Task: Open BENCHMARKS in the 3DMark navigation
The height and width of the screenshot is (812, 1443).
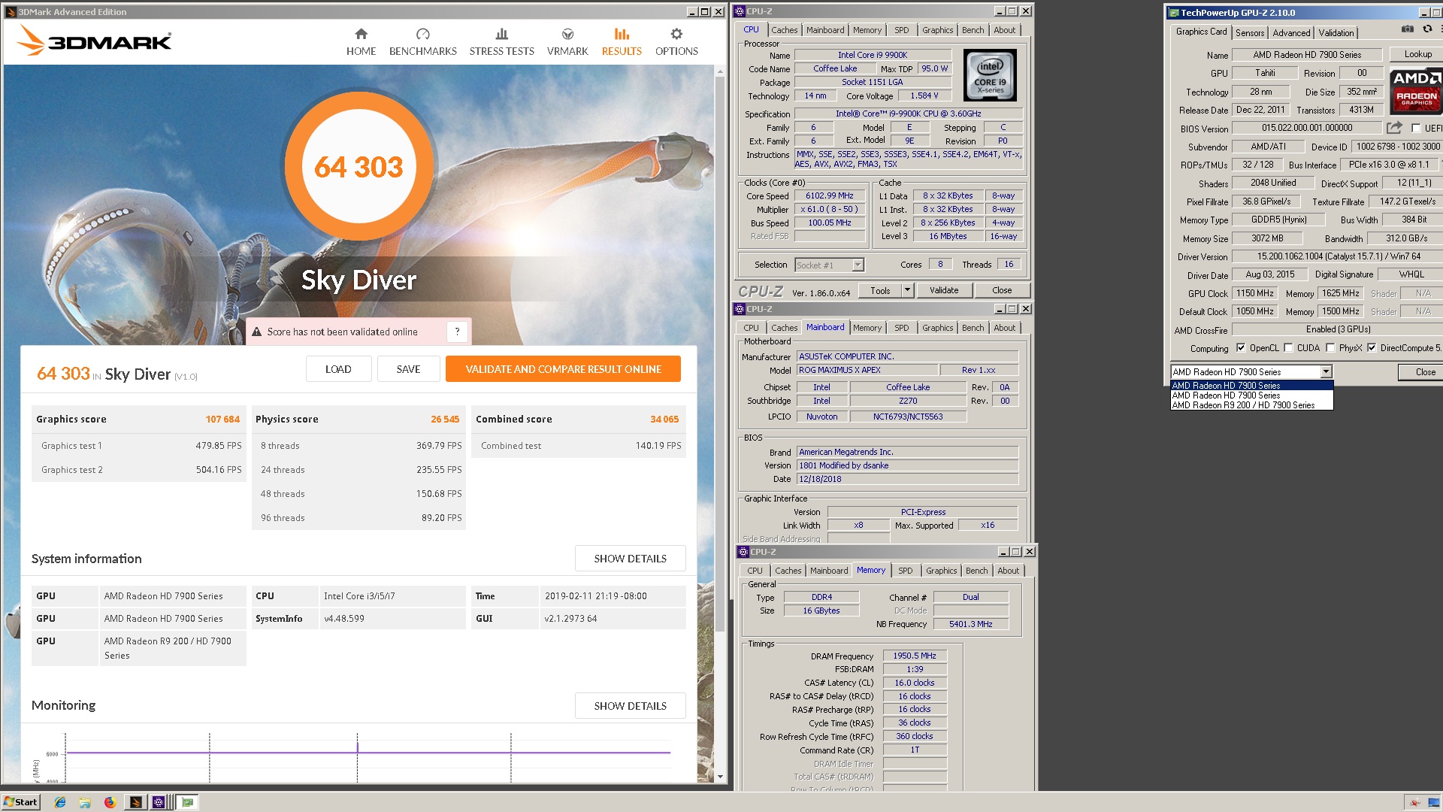Action: 422,42
